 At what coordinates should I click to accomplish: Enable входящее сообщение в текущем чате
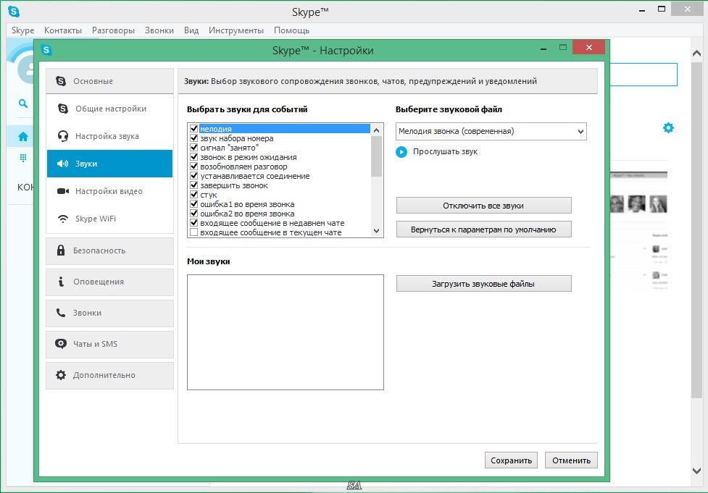point(194,232)
